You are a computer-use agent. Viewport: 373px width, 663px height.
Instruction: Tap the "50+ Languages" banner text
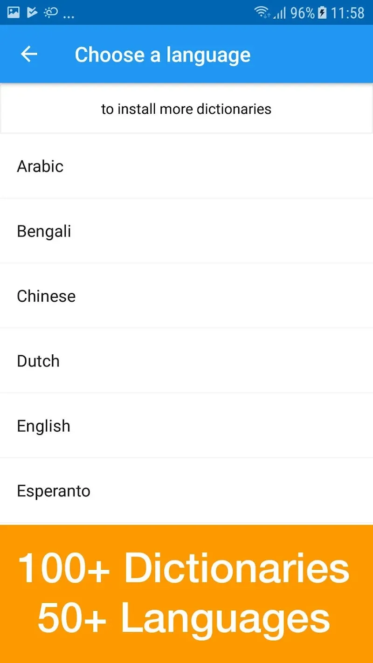click(x=184, y=618)
